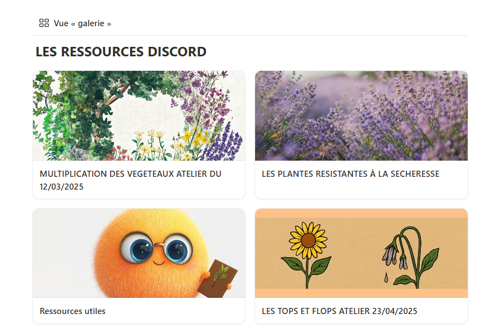
Task: Click the gallery view grid icon
Action: 44,23
